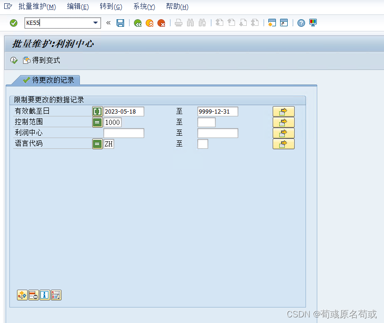Open the 转到(G) menu

tap(111, 7)
